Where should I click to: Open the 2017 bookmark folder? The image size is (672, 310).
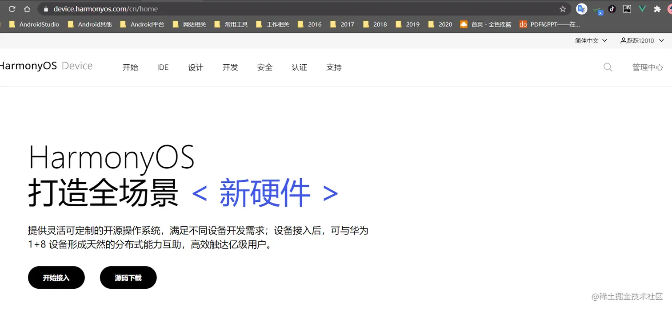[x=342, y=24]
